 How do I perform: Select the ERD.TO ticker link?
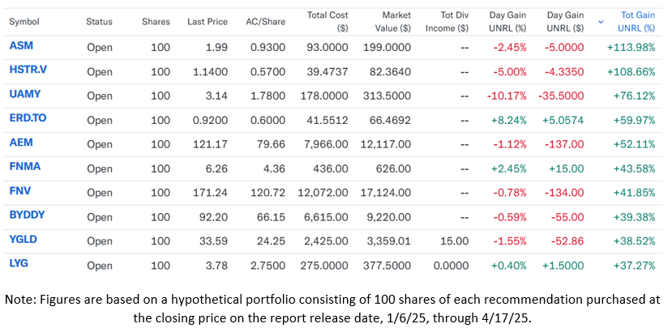(28, 118)
